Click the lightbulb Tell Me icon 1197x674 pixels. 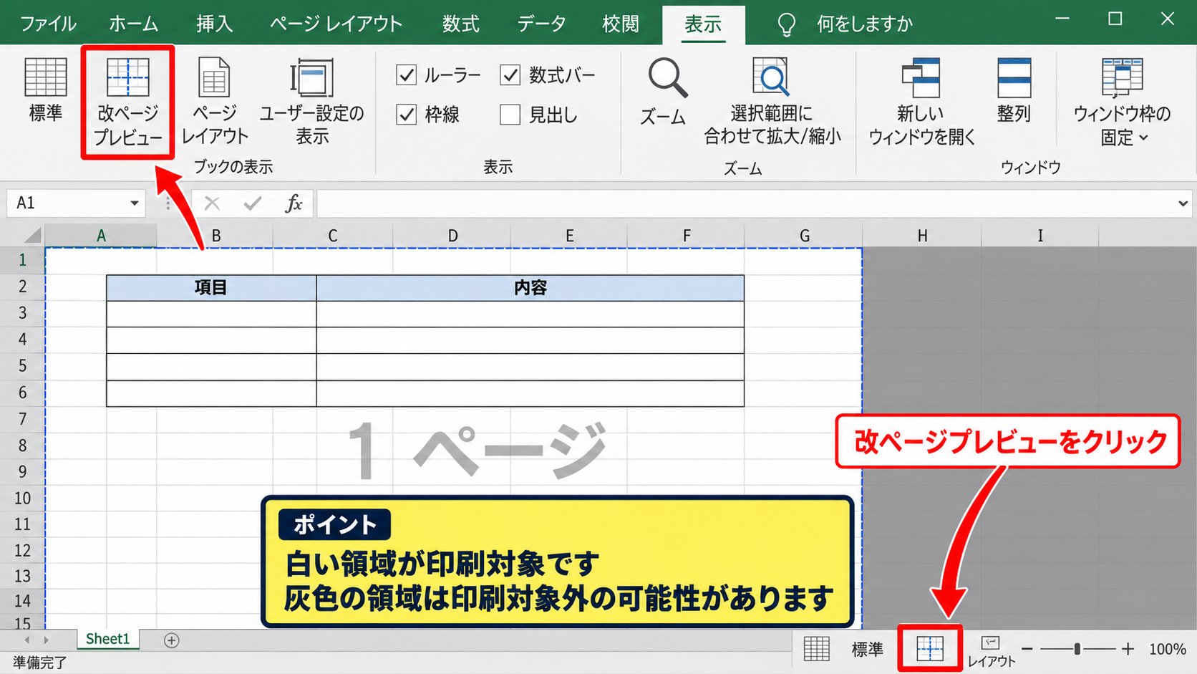click(786, 24)
